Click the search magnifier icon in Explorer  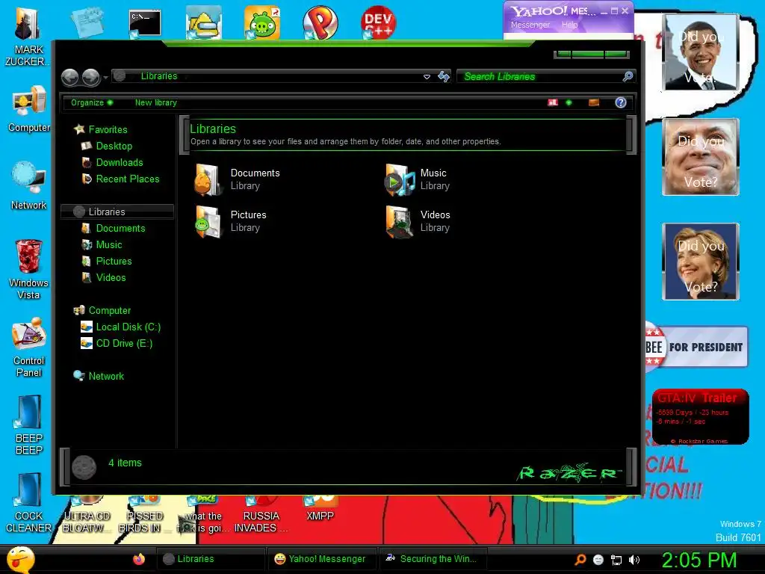pyautogui.click(x=628, y=77)
